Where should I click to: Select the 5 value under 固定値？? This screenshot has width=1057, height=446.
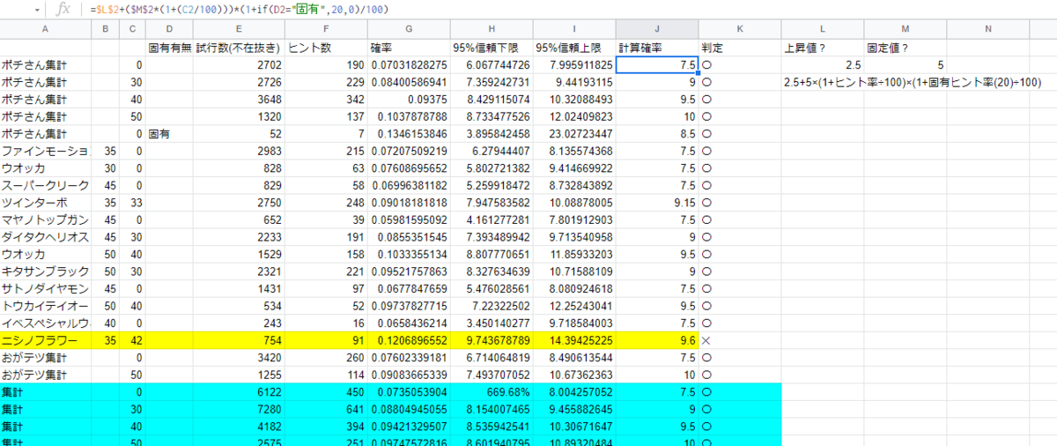905,65
